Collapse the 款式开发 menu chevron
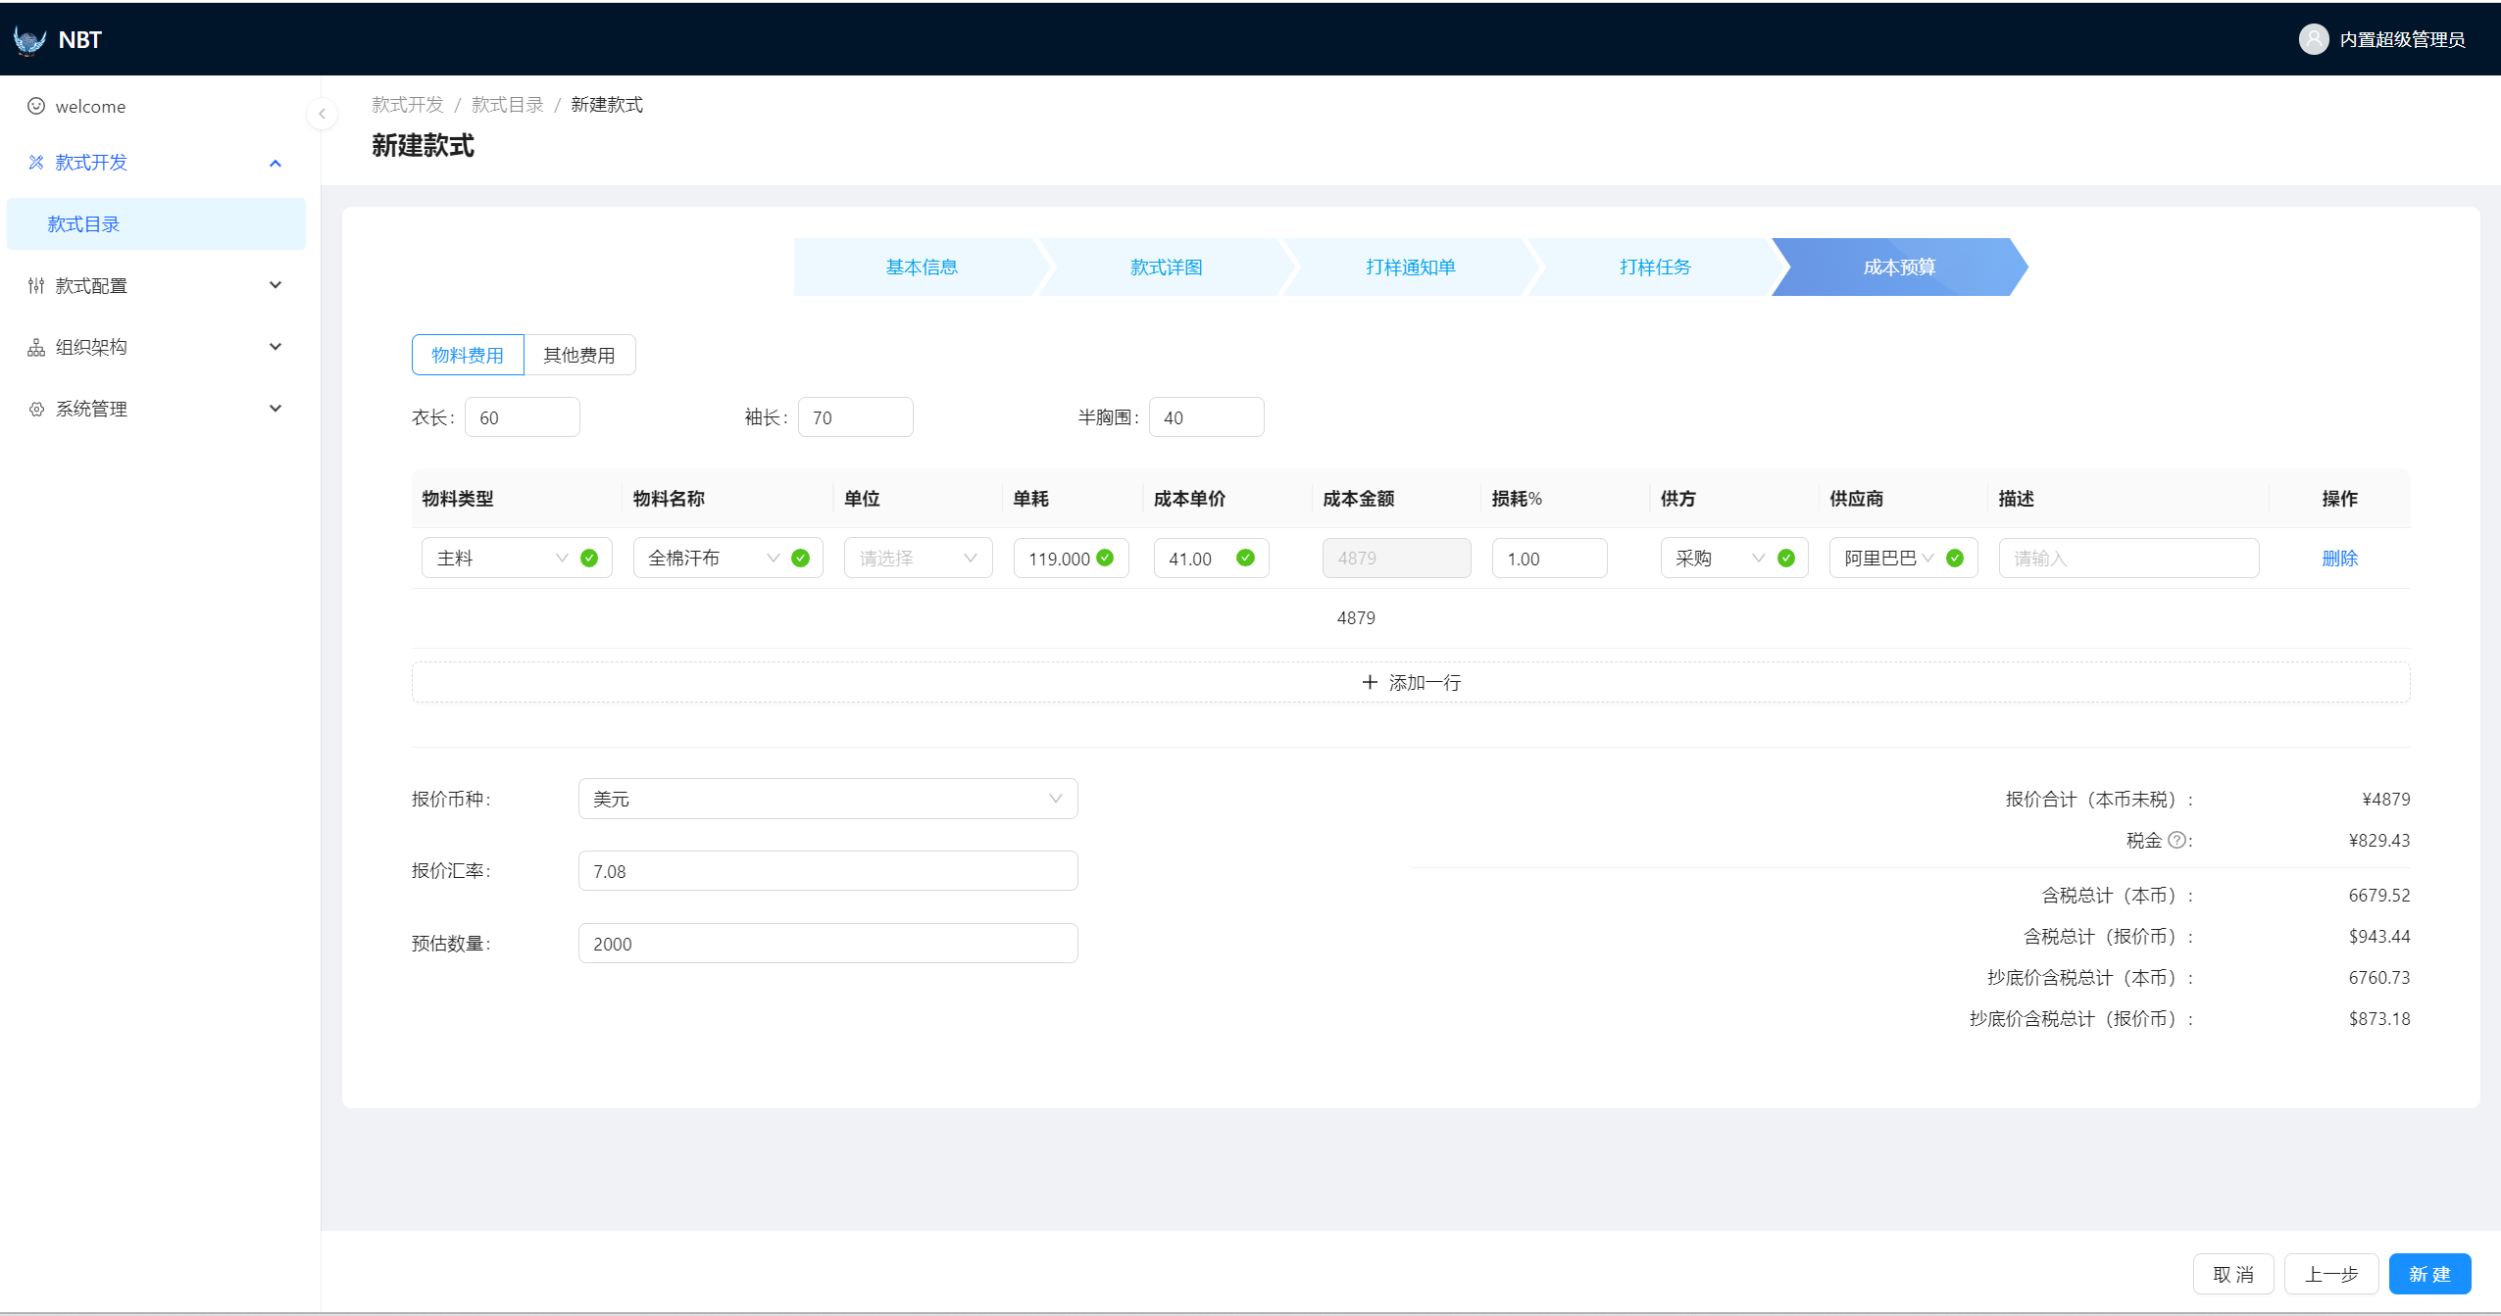The width and height of the screenshot is (2501, 1316). (275, 163)
